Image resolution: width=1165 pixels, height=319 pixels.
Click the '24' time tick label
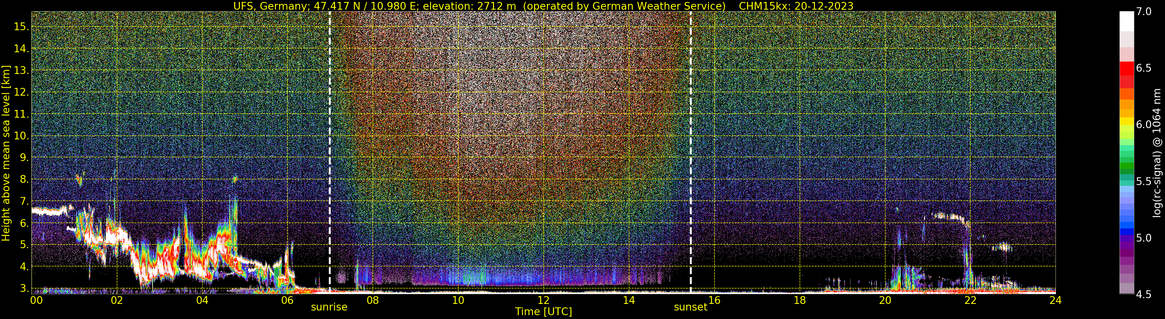(1055, 300)
